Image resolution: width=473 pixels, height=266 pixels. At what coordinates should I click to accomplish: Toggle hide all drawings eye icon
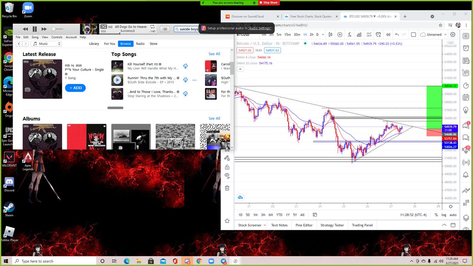227,175
